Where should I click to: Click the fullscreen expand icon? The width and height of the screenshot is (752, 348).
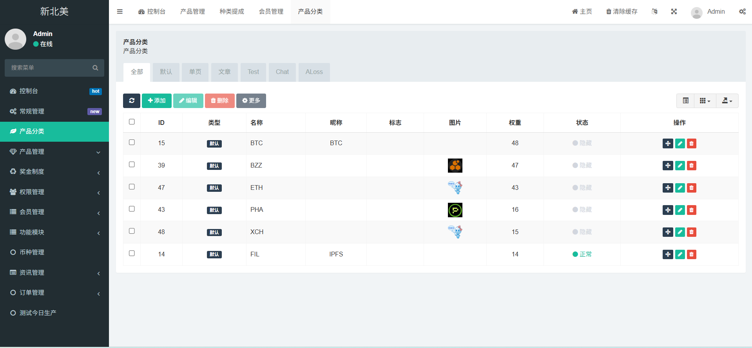click(674, 12)
